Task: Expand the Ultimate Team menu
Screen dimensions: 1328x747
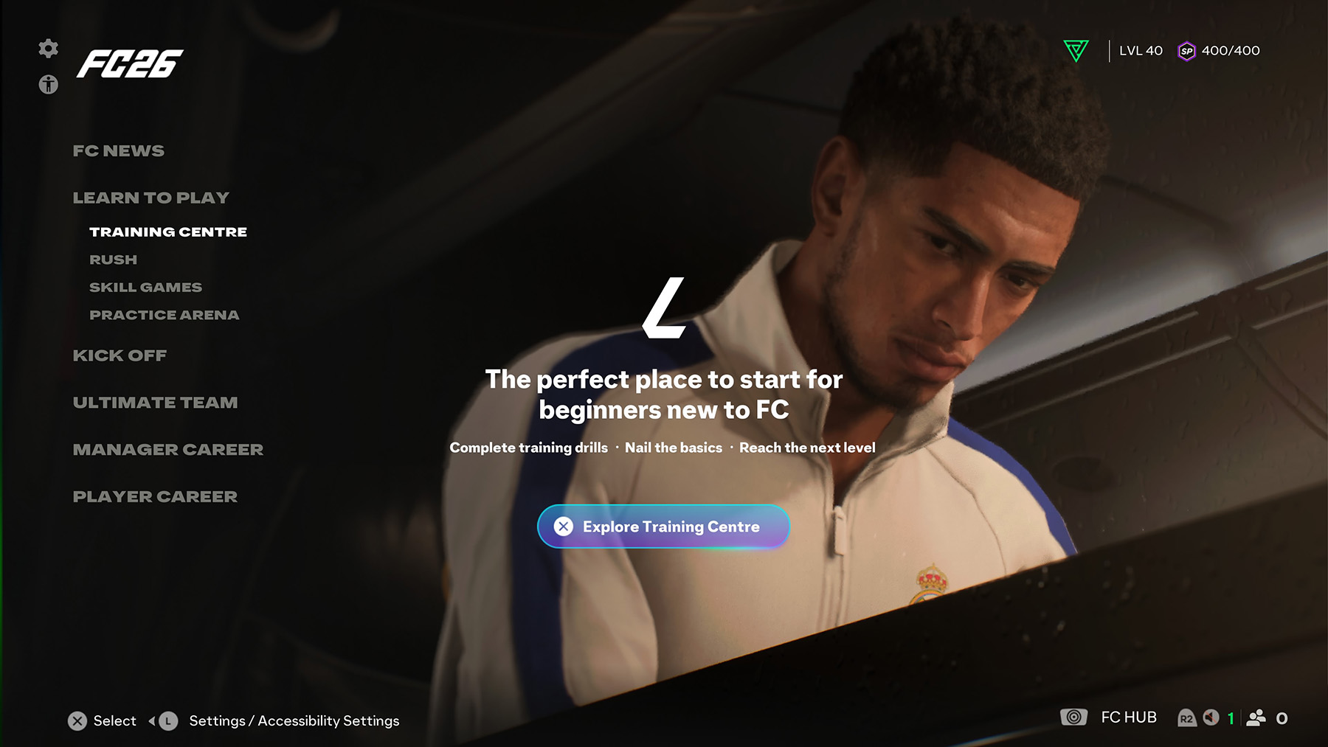Action: click(156, 403)
